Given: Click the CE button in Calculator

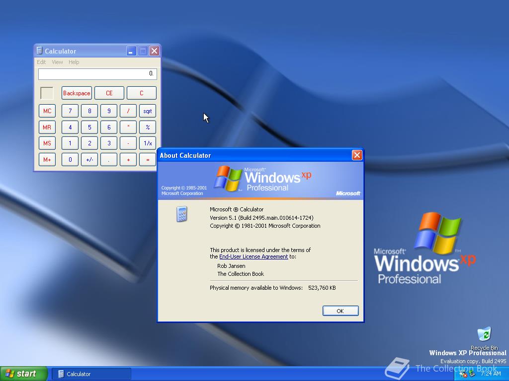Looking at the screenshot, I should click(109, 93).
